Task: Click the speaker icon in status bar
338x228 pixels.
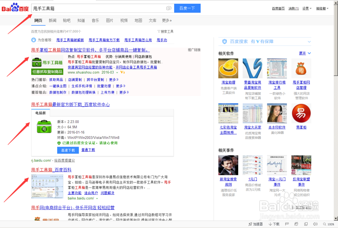Action: pyautogui.click(x=315, y=224)
